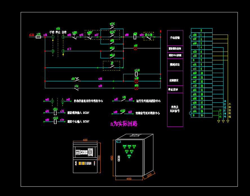The width and height of the screenshot is (250, 196).
Task: Select the nKA1 contact on circuit
Action: (x=112, y=50)
